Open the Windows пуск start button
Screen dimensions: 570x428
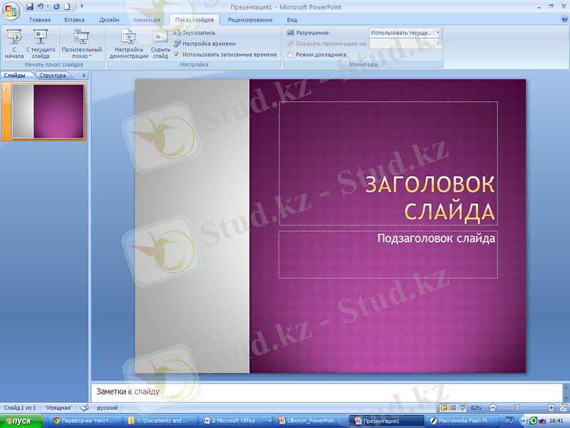(17, 421)
